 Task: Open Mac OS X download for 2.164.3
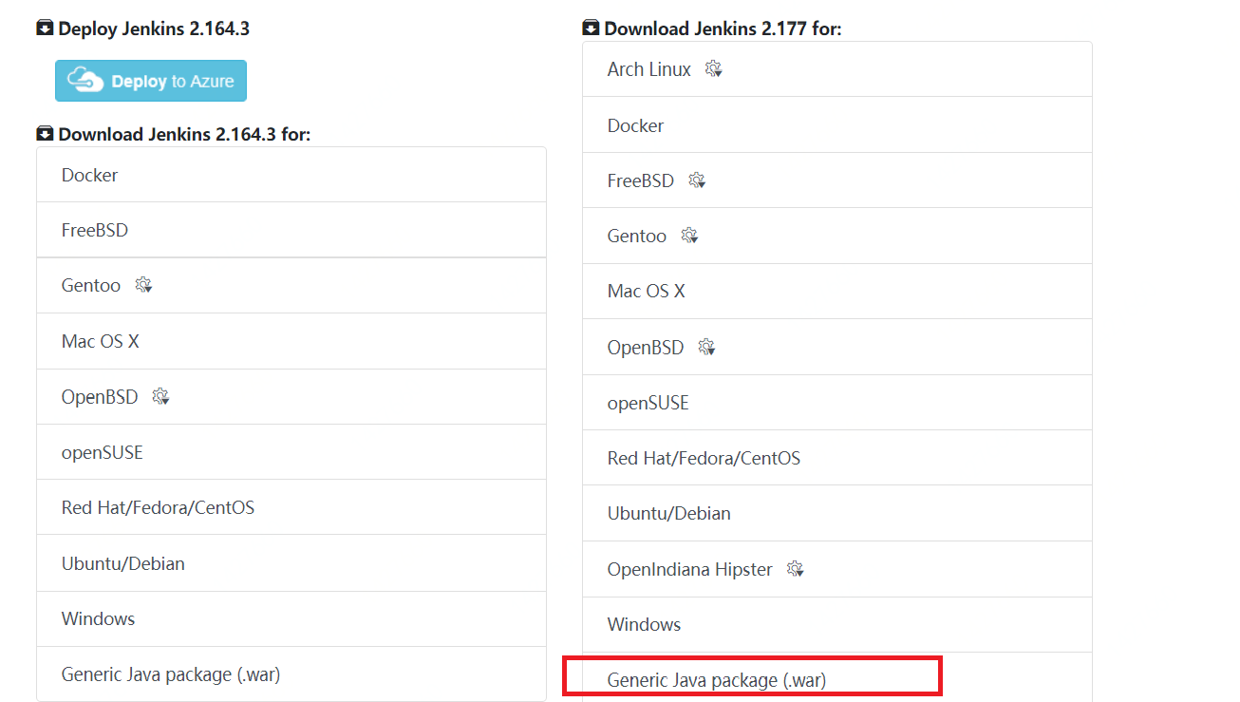coord(291,341)
